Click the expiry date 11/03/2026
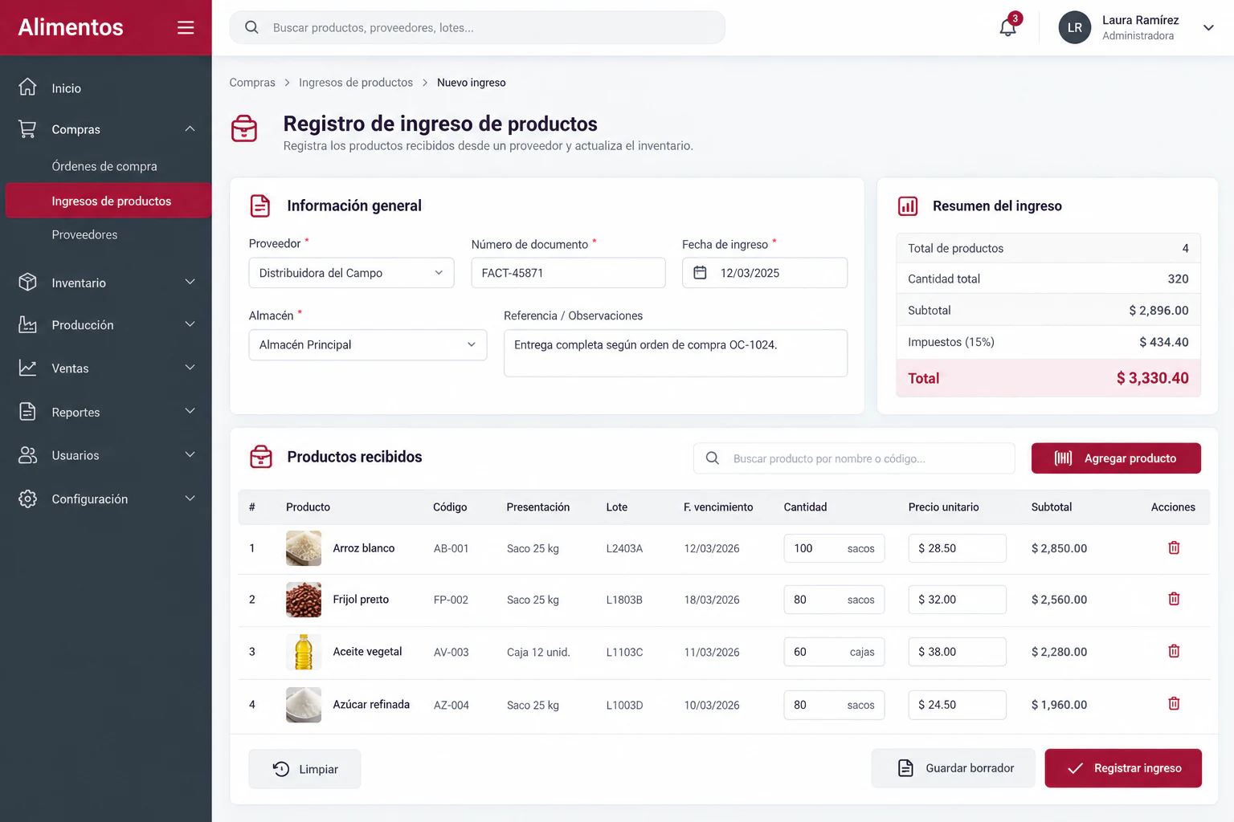Viewport: 1234px width, 822px height. 712,652
